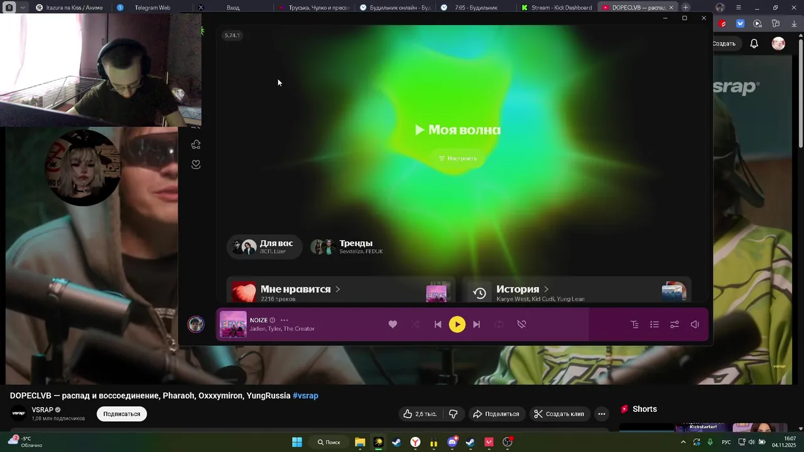Subscribe to VSRAP channel with Подписаться

(x=122, y=414)
